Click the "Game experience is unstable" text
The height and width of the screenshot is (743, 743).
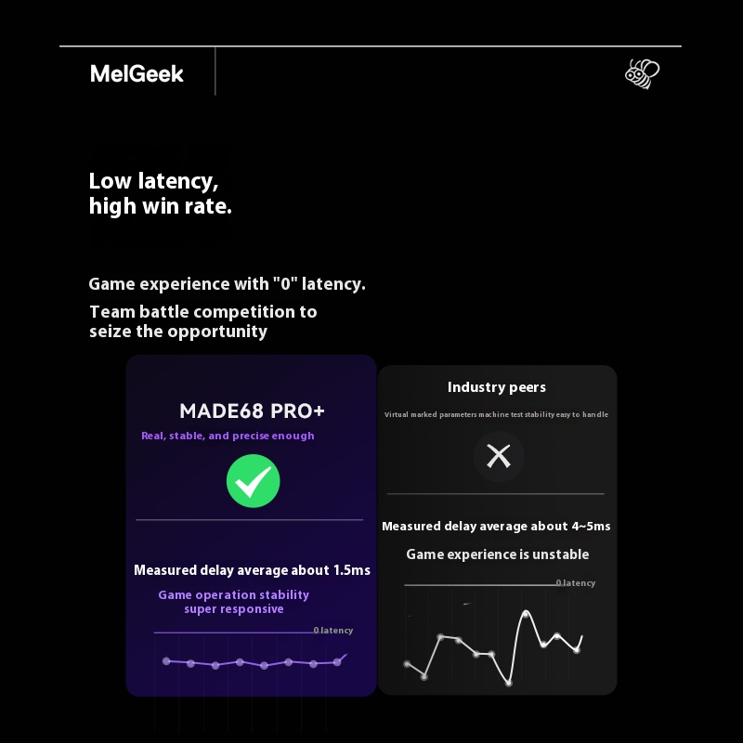[497, 554]
